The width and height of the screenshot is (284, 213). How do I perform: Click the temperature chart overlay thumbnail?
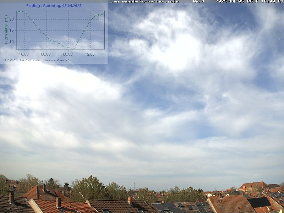point(54,33)
